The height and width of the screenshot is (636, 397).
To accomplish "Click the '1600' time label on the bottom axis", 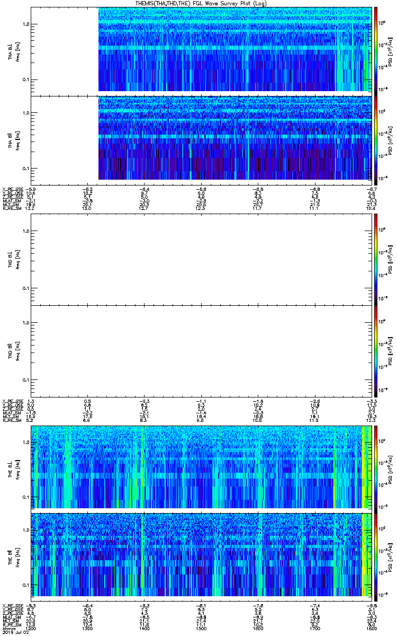I will tap(258, 629).
